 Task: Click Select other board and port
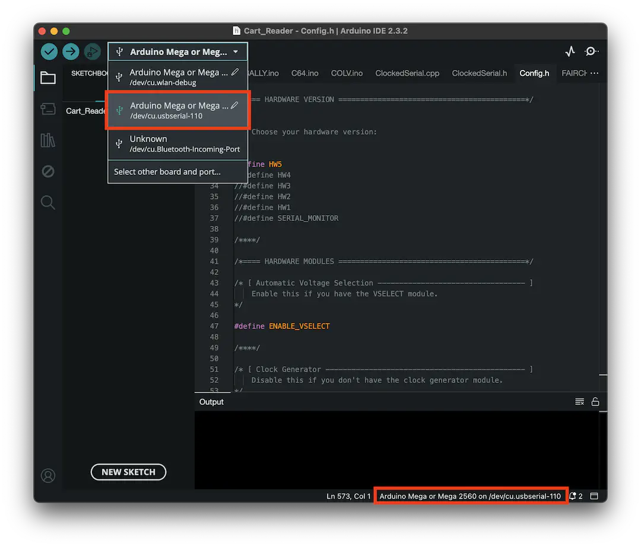pos(167,172)
